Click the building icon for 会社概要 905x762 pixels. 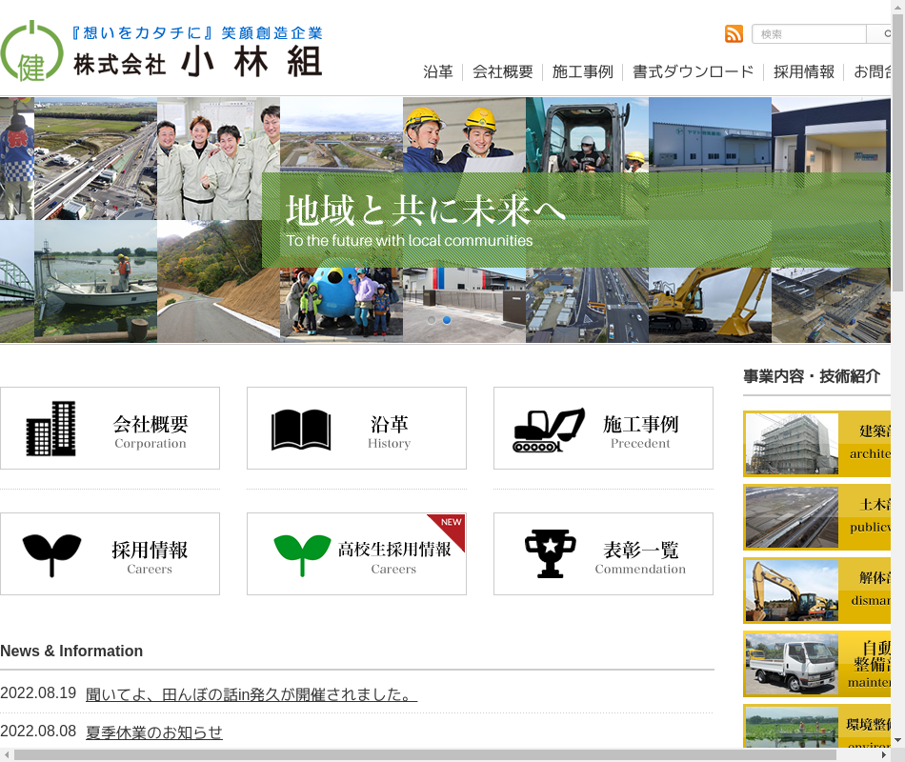(50, 428)
